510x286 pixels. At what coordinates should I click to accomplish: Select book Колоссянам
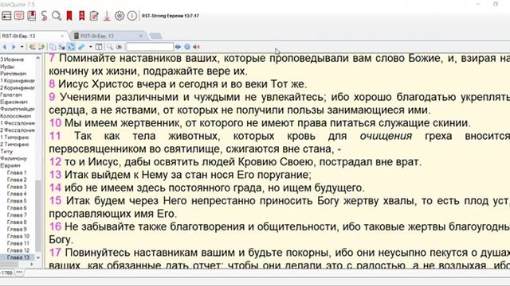click(16, 116)
